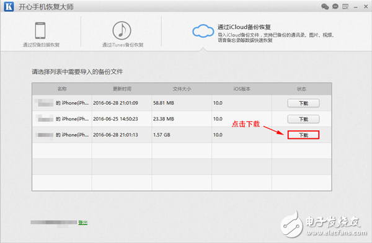Download the 58.81 MB backup

click(x=303, y=104)
